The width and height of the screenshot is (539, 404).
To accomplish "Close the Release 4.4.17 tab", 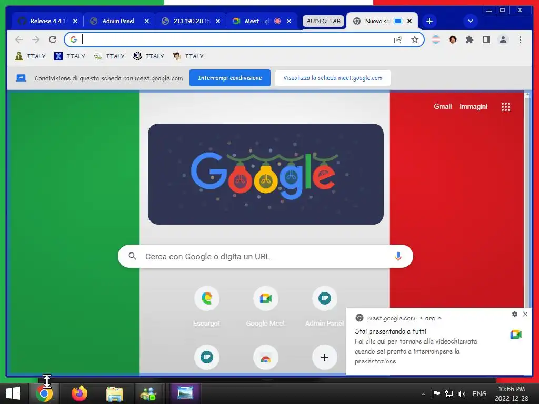I will pos(75,21).
